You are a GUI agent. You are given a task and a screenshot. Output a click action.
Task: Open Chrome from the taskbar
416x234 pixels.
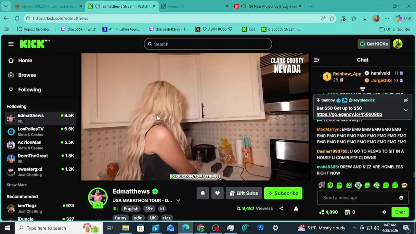(x=201, y=228)
